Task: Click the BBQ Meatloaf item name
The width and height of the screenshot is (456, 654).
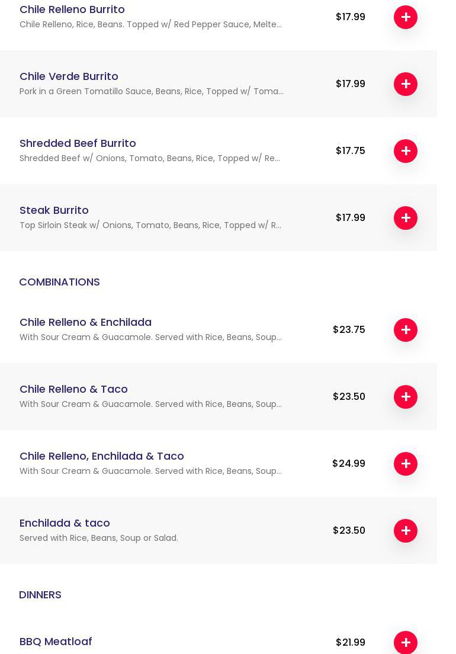Action: (x=56, y=642)
